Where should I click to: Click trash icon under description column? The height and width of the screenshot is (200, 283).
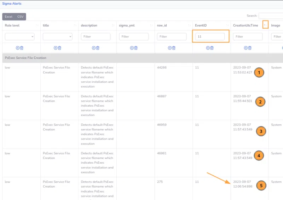click(x=98, y=48)
